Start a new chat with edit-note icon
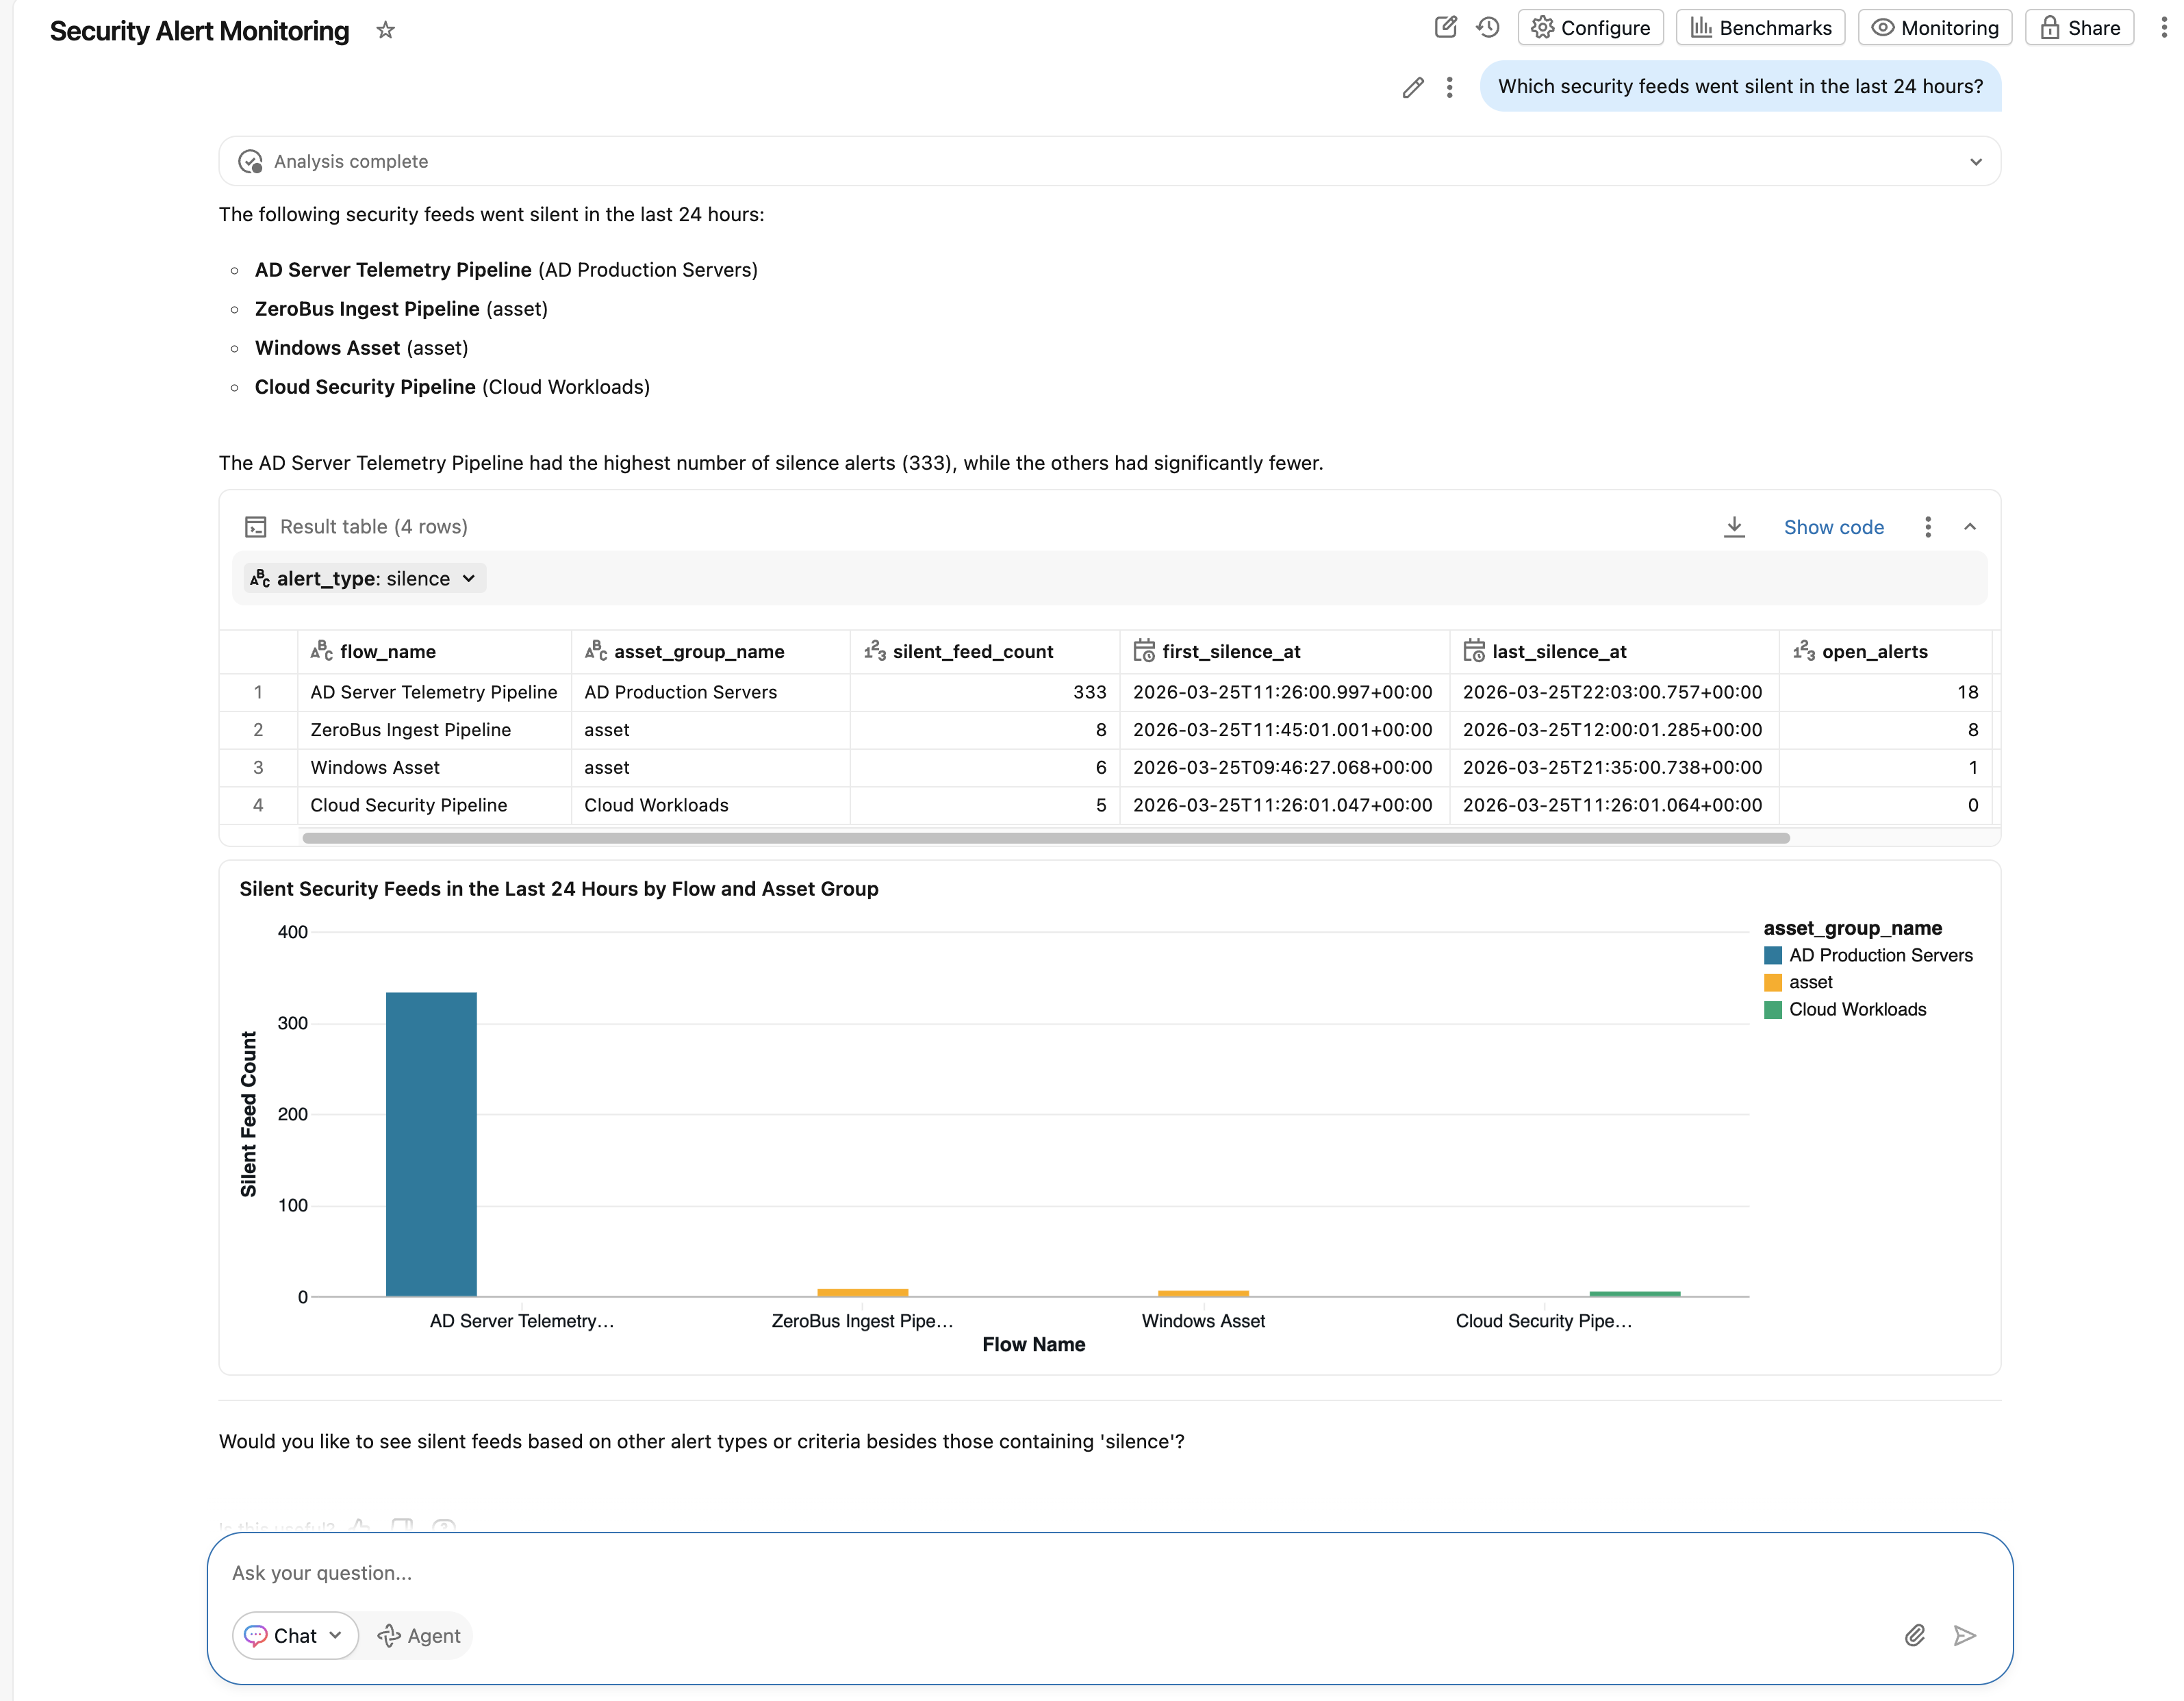This screenshot has height=1701, width=2184. [x=1445, y=27]
